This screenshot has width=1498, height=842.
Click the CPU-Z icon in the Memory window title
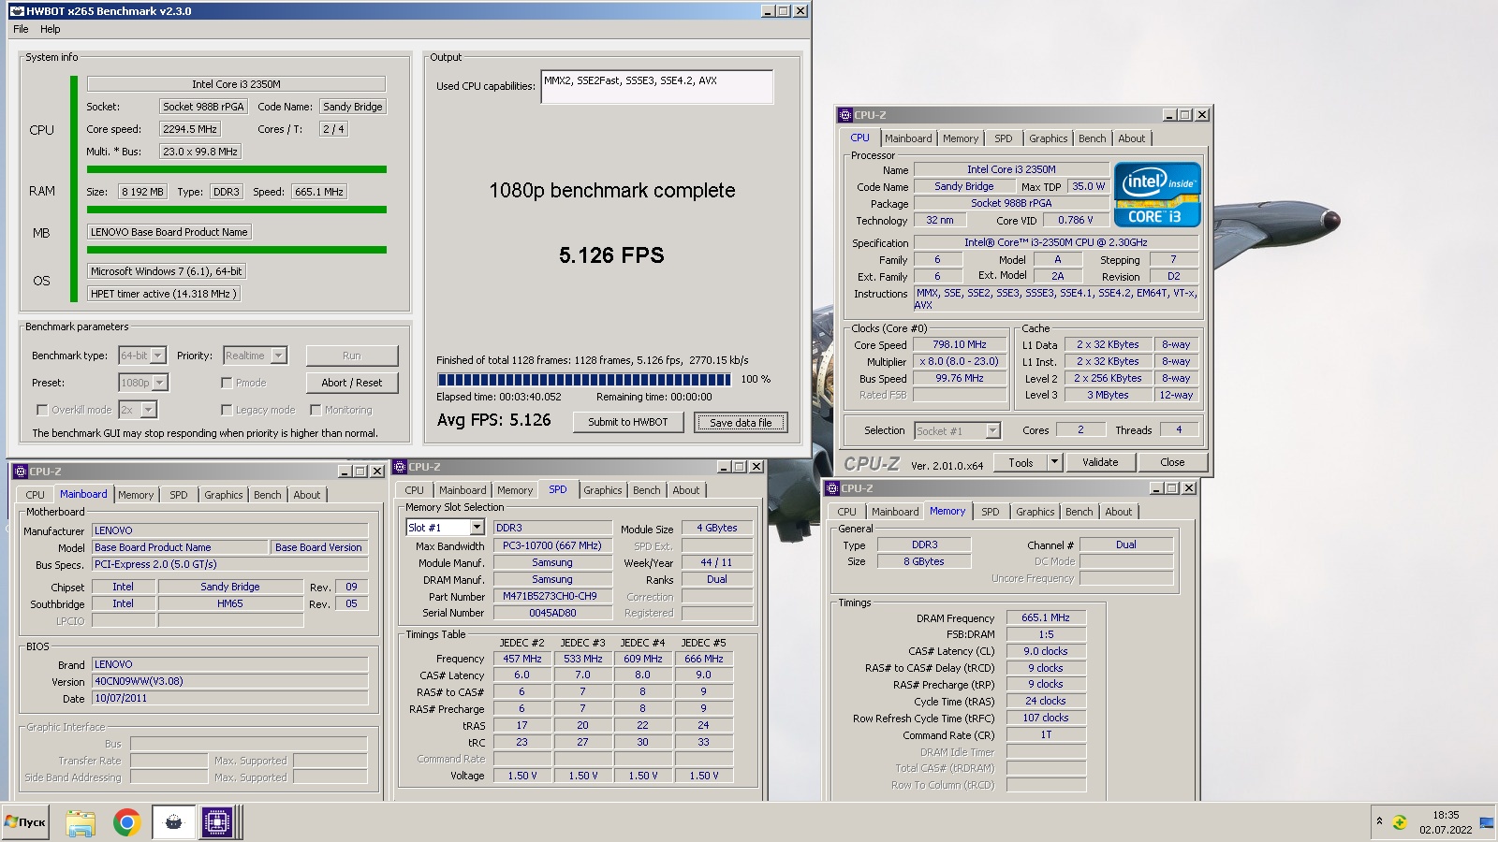point(831,488)
